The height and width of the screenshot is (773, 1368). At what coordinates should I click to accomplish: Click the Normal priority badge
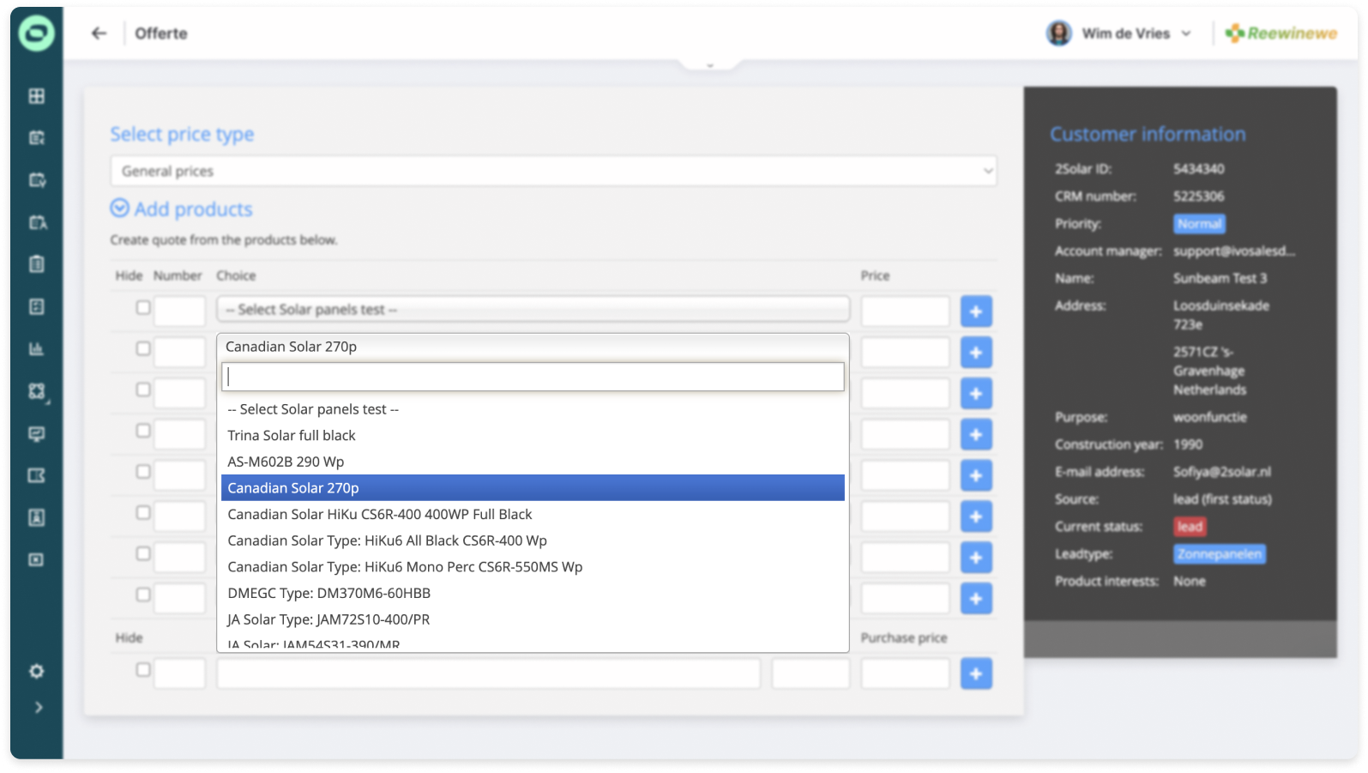[1199, 224]
